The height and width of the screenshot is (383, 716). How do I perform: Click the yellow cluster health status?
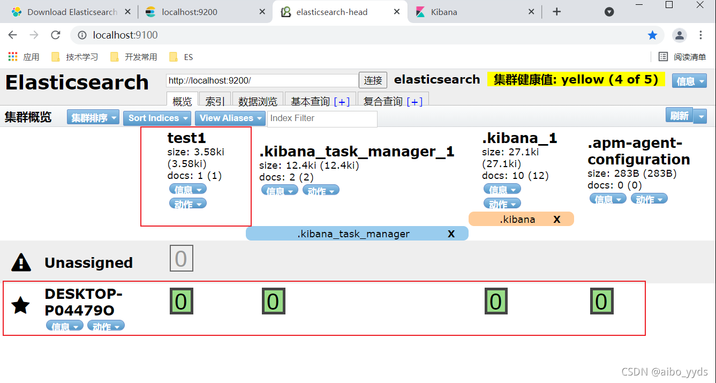pyautogui.click(x=576, y=79)
